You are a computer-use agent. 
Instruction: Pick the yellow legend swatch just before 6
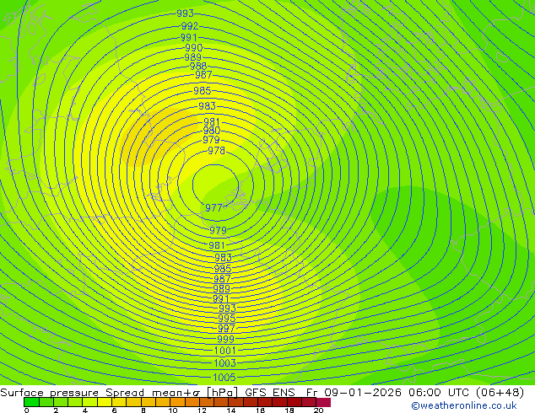(105, 402)
